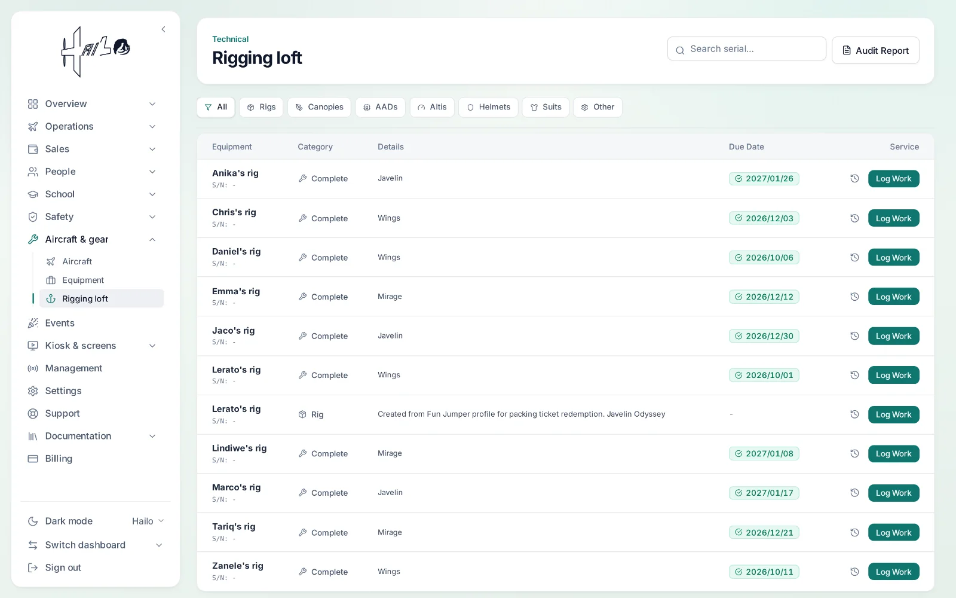This screenshot has width=956, height=598.
Task: Expand the Safety menu chevron
Action: (x=152, y=217)
